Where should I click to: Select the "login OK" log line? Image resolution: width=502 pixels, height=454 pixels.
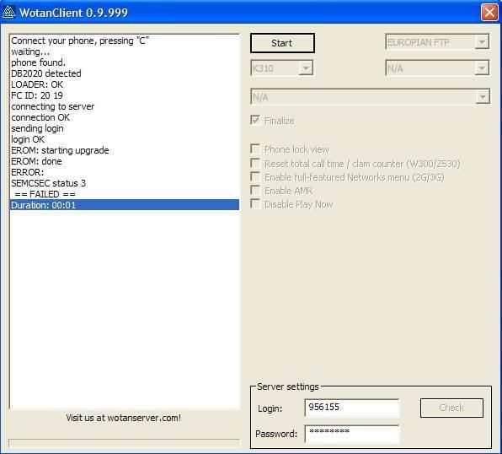(125, 139)
